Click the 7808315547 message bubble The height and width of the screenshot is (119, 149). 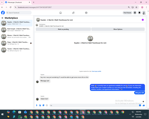(44, 99)
